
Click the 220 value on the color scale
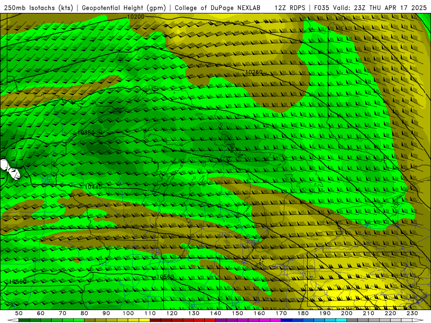(390, 313)
